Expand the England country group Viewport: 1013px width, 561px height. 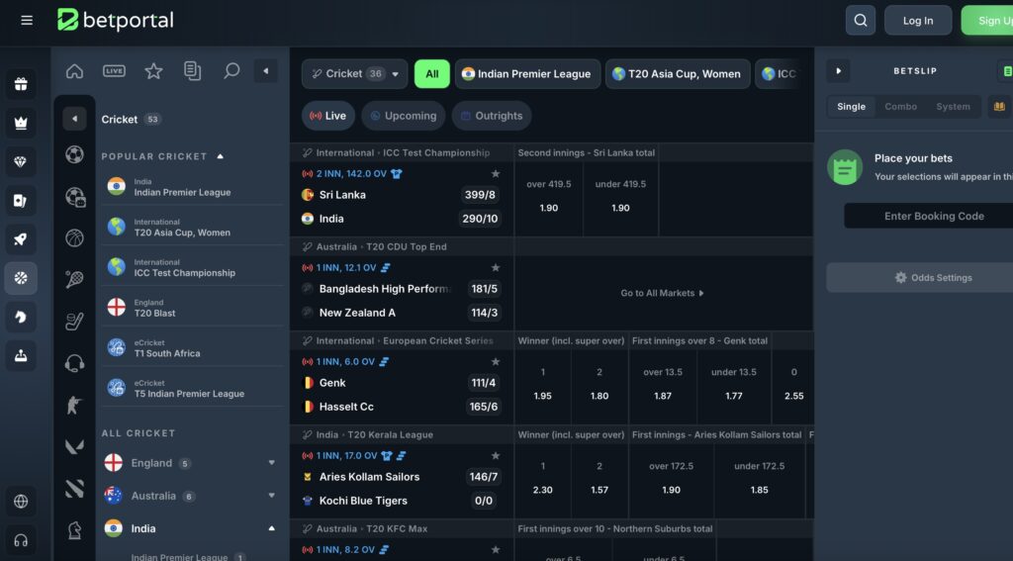click(271, 463)
